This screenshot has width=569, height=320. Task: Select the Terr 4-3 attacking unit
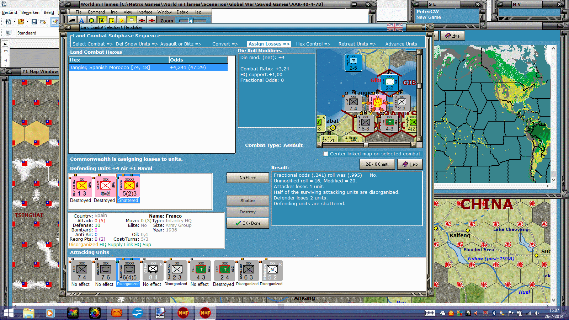[200, 272]
